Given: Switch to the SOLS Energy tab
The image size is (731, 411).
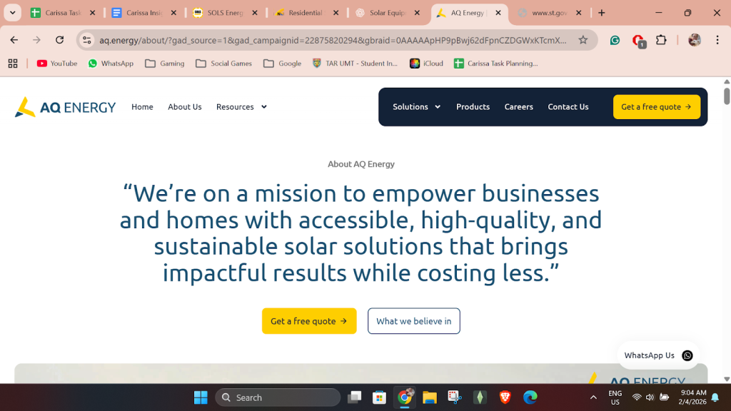Looking at the screenshot, I should tap(225, 13).
